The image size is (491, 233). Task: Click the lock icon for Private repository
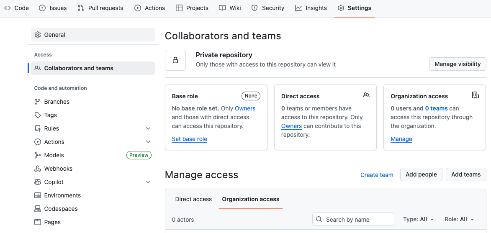tap(175, 60)
